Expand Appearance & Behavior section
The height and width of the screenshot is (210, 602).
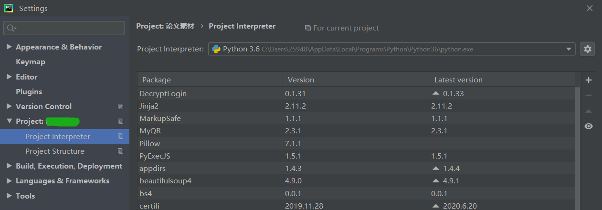click(x=9, y=47)
